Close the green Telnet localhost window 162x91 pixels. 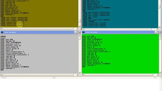pyautogui.click(x=160, y=32)
